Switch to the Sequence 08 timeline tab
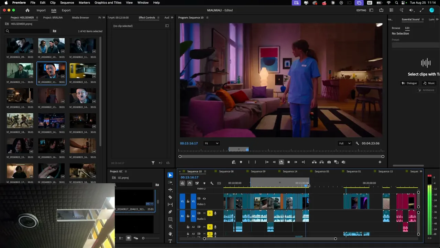 [x=226, y=172]
